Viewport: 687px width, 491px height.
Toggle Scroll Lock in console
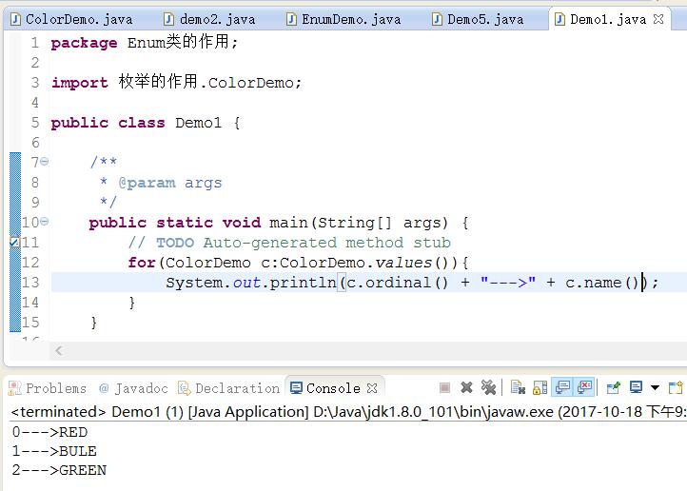[x=540, y=387]
